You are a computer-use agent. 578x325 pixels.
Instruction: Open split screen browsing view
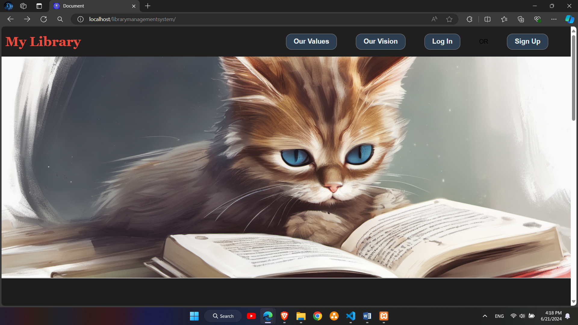click(487, 19)
